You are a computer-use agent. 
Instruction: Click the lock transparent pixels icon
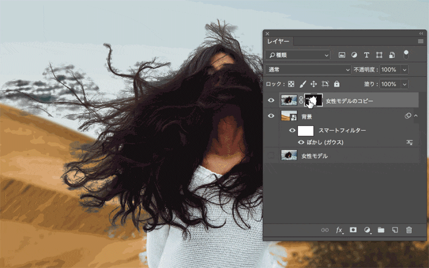(x=291, y=84)
